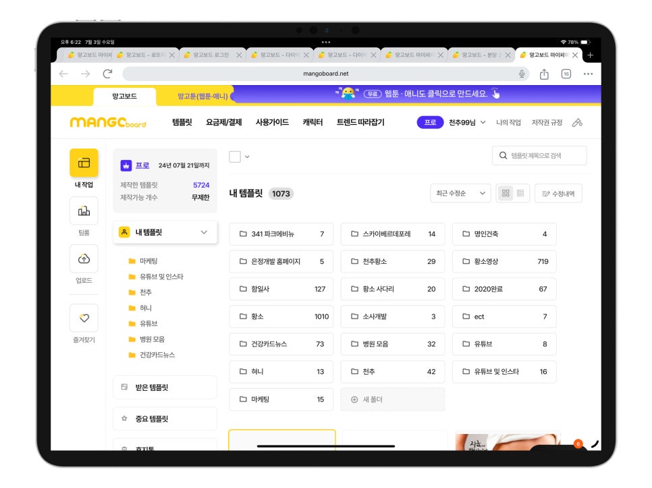This screenshot has height=488, width=652.
Task: Click the 수정내역 button
Action: (x=558, y=193)
